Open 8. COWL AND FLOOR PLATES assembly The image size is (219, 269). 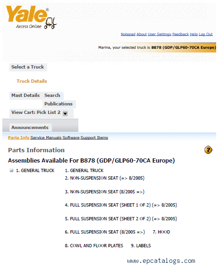[94, 246]
